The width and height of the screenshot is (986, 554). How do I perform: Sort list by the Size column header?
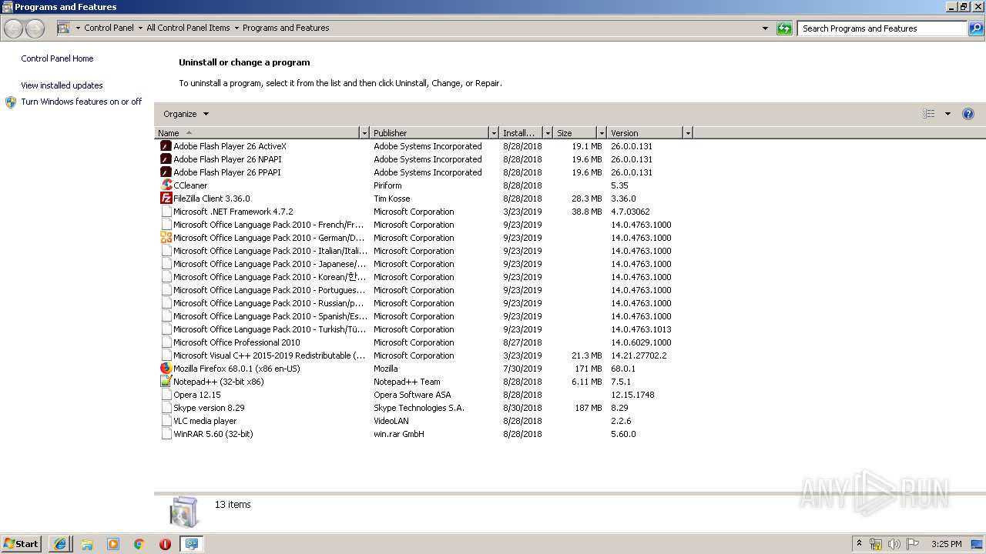[575, 133]
